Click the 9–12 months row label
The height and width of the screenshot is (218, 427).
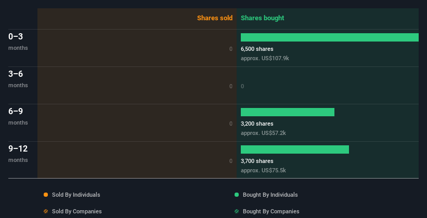[x=18, y=154]
